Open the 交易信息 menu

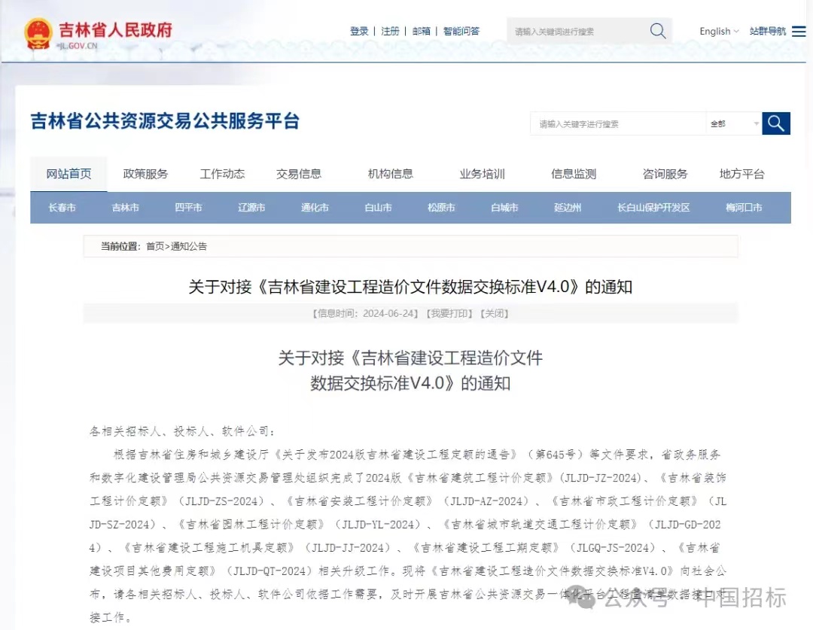point(299,174)
